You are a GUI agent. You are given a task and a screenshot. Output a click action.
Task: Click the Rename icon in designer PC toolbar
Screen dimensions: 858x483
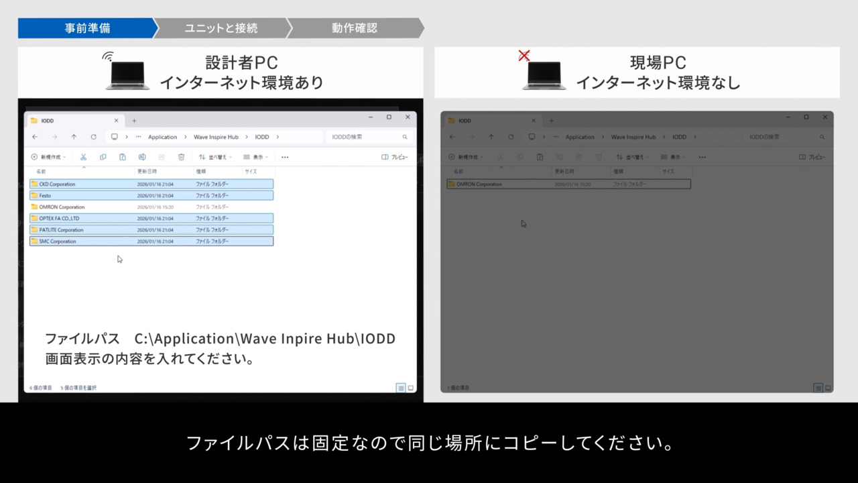pos(142,157)
